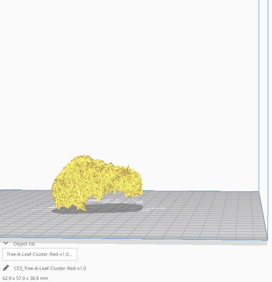
Task: Select Tree-A-Leaf-Cluster-Red-v1.0 in Object list
Action: (40, 254)
